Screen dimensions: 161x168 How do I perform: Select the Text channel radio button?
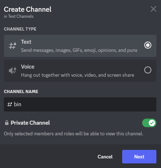pos(148,45)
